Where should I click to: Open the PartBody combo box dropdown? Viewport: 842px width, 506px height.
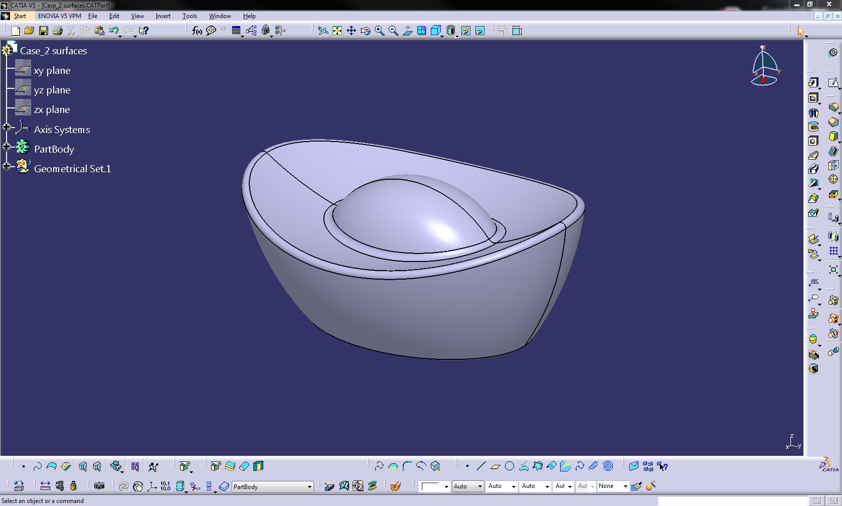coord(309,486)
